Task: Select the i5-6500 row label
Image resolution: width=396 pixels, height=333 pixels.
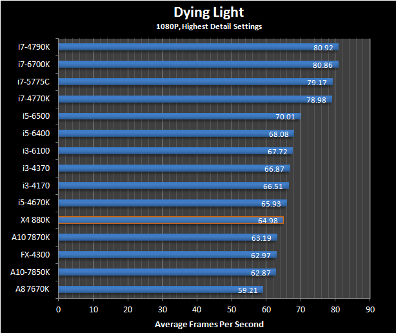Action: [36, 116]
